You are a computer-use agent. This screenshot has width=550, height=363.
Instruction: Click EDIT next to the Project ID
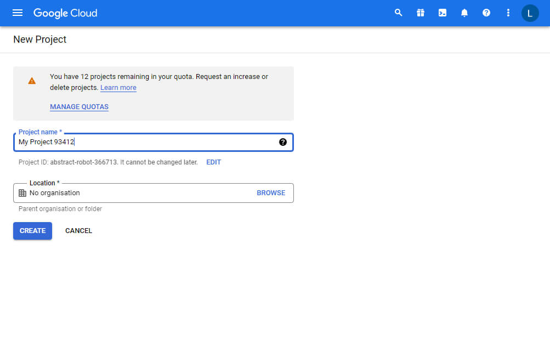(213, 162)
